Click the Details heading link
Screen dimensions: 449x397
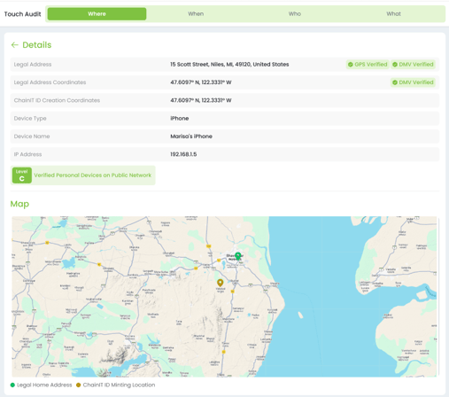point(37,45)
